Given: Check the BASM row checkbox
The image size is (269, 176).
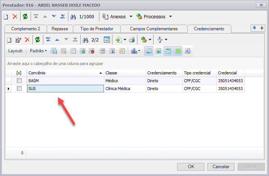Looking at the screenshot, I should (19, 81).
